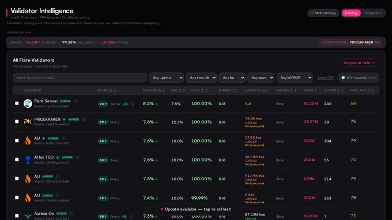
Task: Click the info icon next to PRICEKRAKEN name
Action: [84, 119]
